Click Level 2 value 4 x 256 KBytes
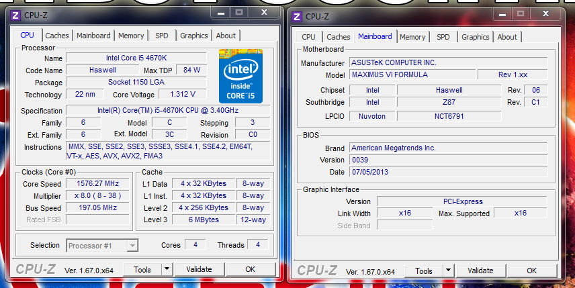Screen dimensions: 575x288 tap(204, 207)
